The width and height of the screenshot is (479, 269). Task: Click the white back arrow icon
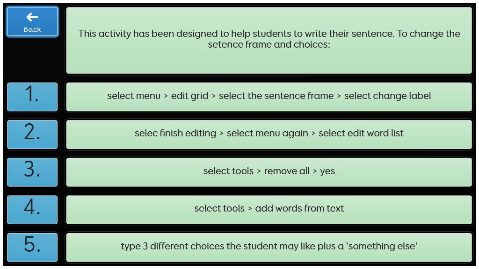(x=32, y=17)
